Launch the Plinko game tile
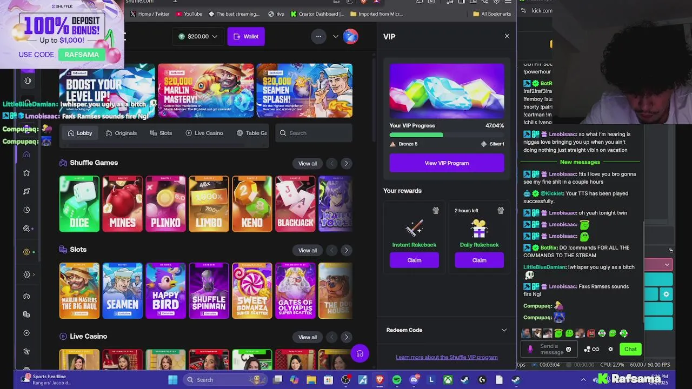Screen dimensions: 692x389 click(x=166, y=204)
